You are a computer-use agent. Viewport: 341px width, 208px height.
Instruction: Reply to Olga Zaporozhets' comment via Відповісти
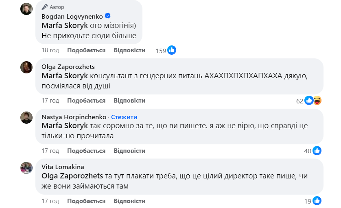coord(129,101)
